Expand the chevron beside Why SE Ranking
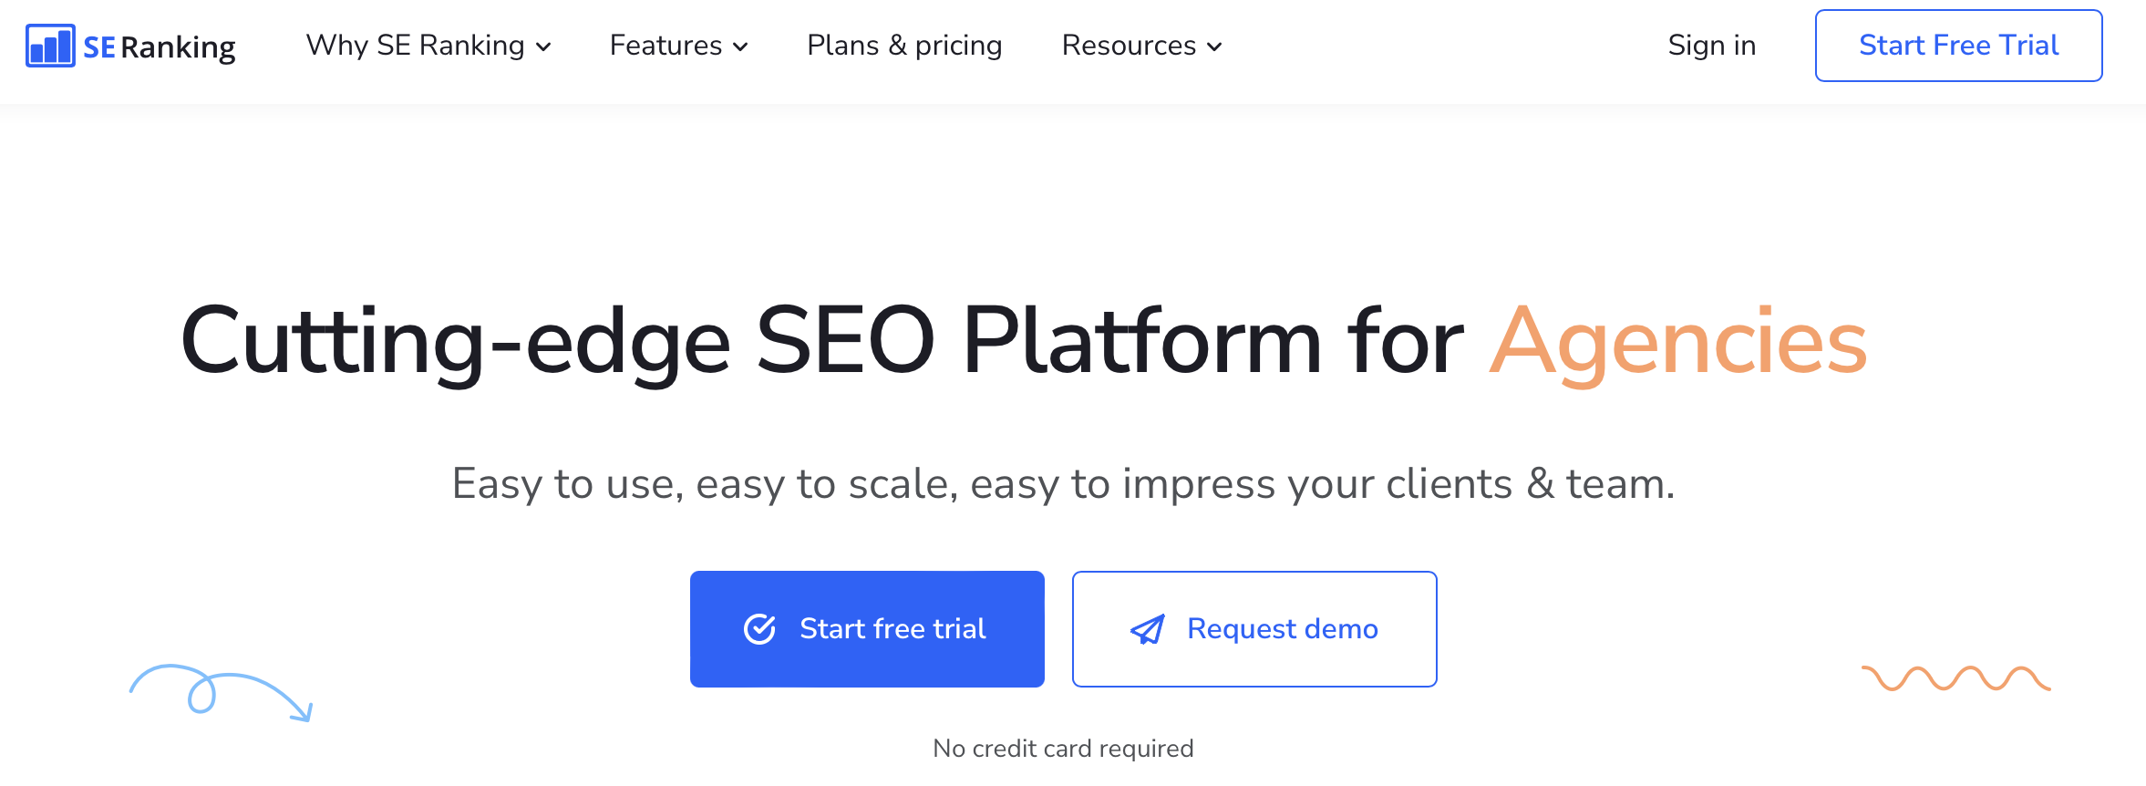 click(544, 47)
